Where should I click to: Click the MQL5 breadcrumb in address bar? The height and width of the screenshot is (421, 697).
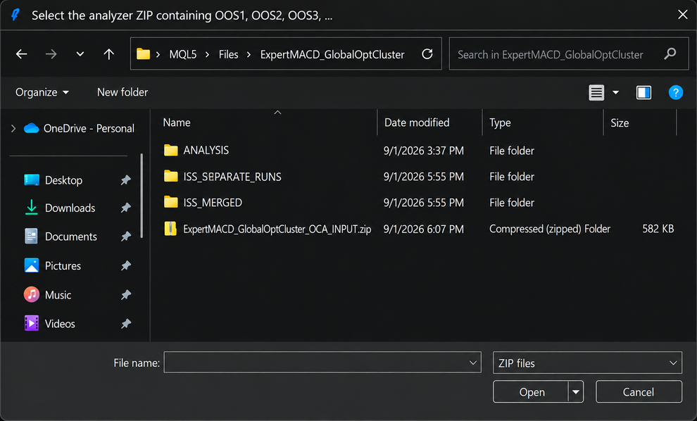click(182, 54)
